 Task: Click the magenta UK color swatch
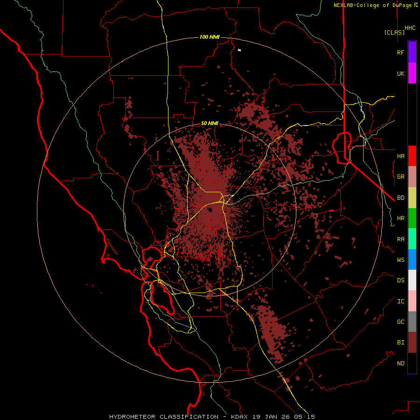412,73
